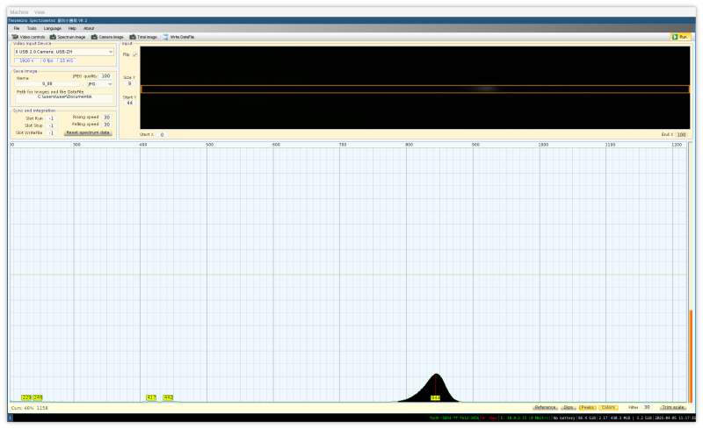Viewport: 703px width, 429px height.
Task: Click the Total image toolbar icon
Action: pos(143,37)
